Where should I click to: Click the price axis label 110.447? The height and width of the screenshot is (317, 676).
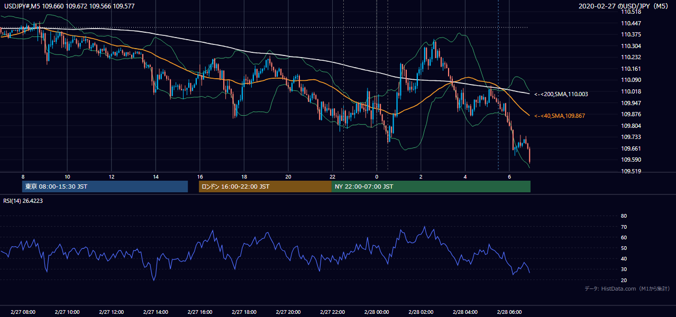point(631,23)
